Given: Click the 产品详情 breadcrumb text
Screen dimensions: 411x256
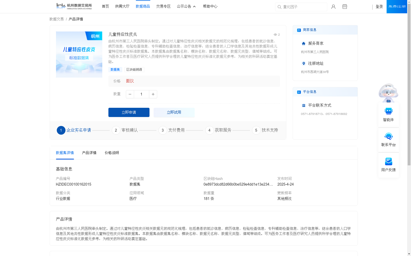Looking at the screenshot, I should 76,19.
